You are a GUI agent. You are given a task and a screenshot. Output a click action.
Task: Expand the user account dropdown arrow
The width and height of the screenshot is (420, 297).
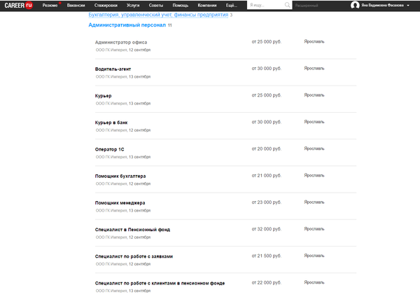pos(408,6)
